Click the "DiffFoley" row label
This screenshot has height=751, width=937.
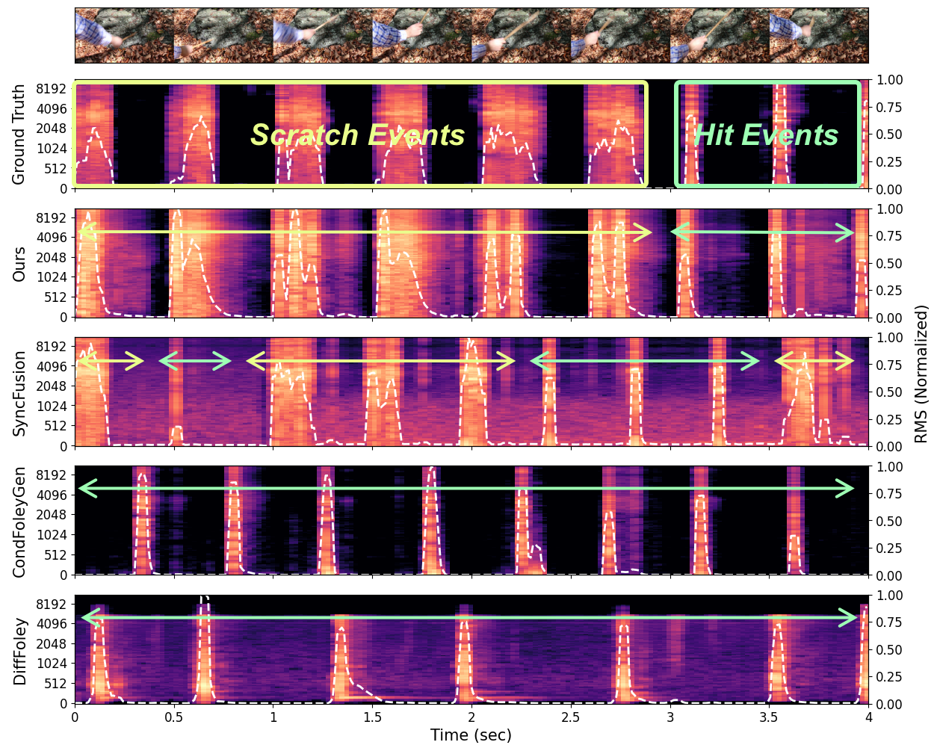pos(19,651)
